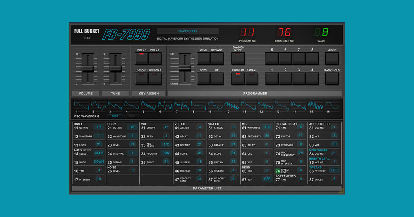Viewport: 414px width, 217px height.
Task: Click the Brass Delay preset name display
Action: (188, 31)
